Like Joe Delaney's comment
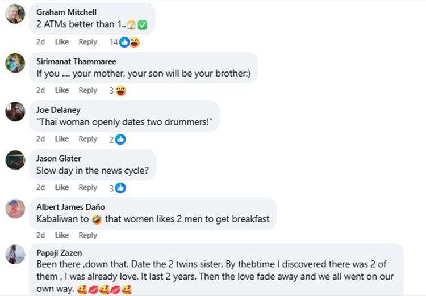The image size is (426, 296). (x=62, y=139)
